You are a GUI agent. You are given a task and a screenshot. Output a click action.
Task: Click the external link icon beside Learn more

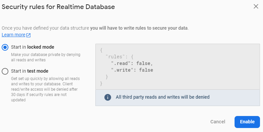coord(28,35)
